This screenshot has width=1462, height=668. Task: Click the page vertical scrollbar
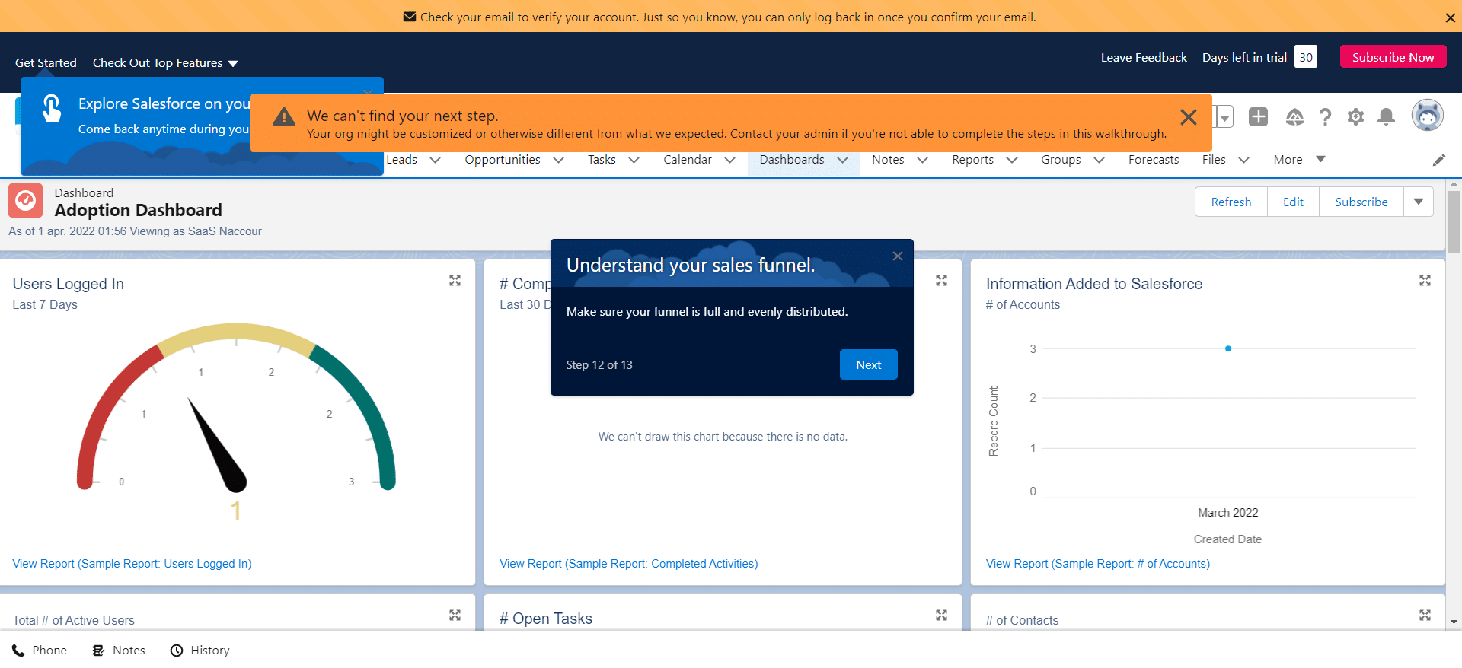pyautogui.click(x=1454, y=221)
